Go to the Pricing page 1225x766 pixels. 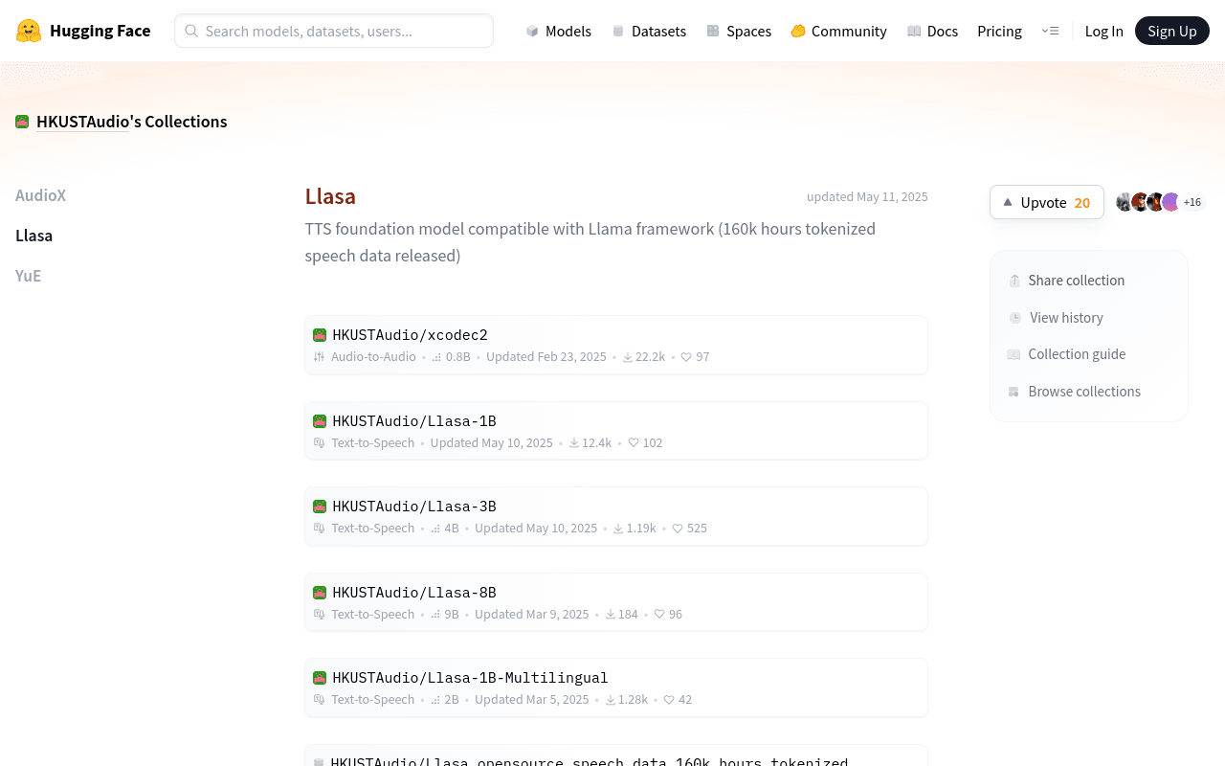[999, 31]
